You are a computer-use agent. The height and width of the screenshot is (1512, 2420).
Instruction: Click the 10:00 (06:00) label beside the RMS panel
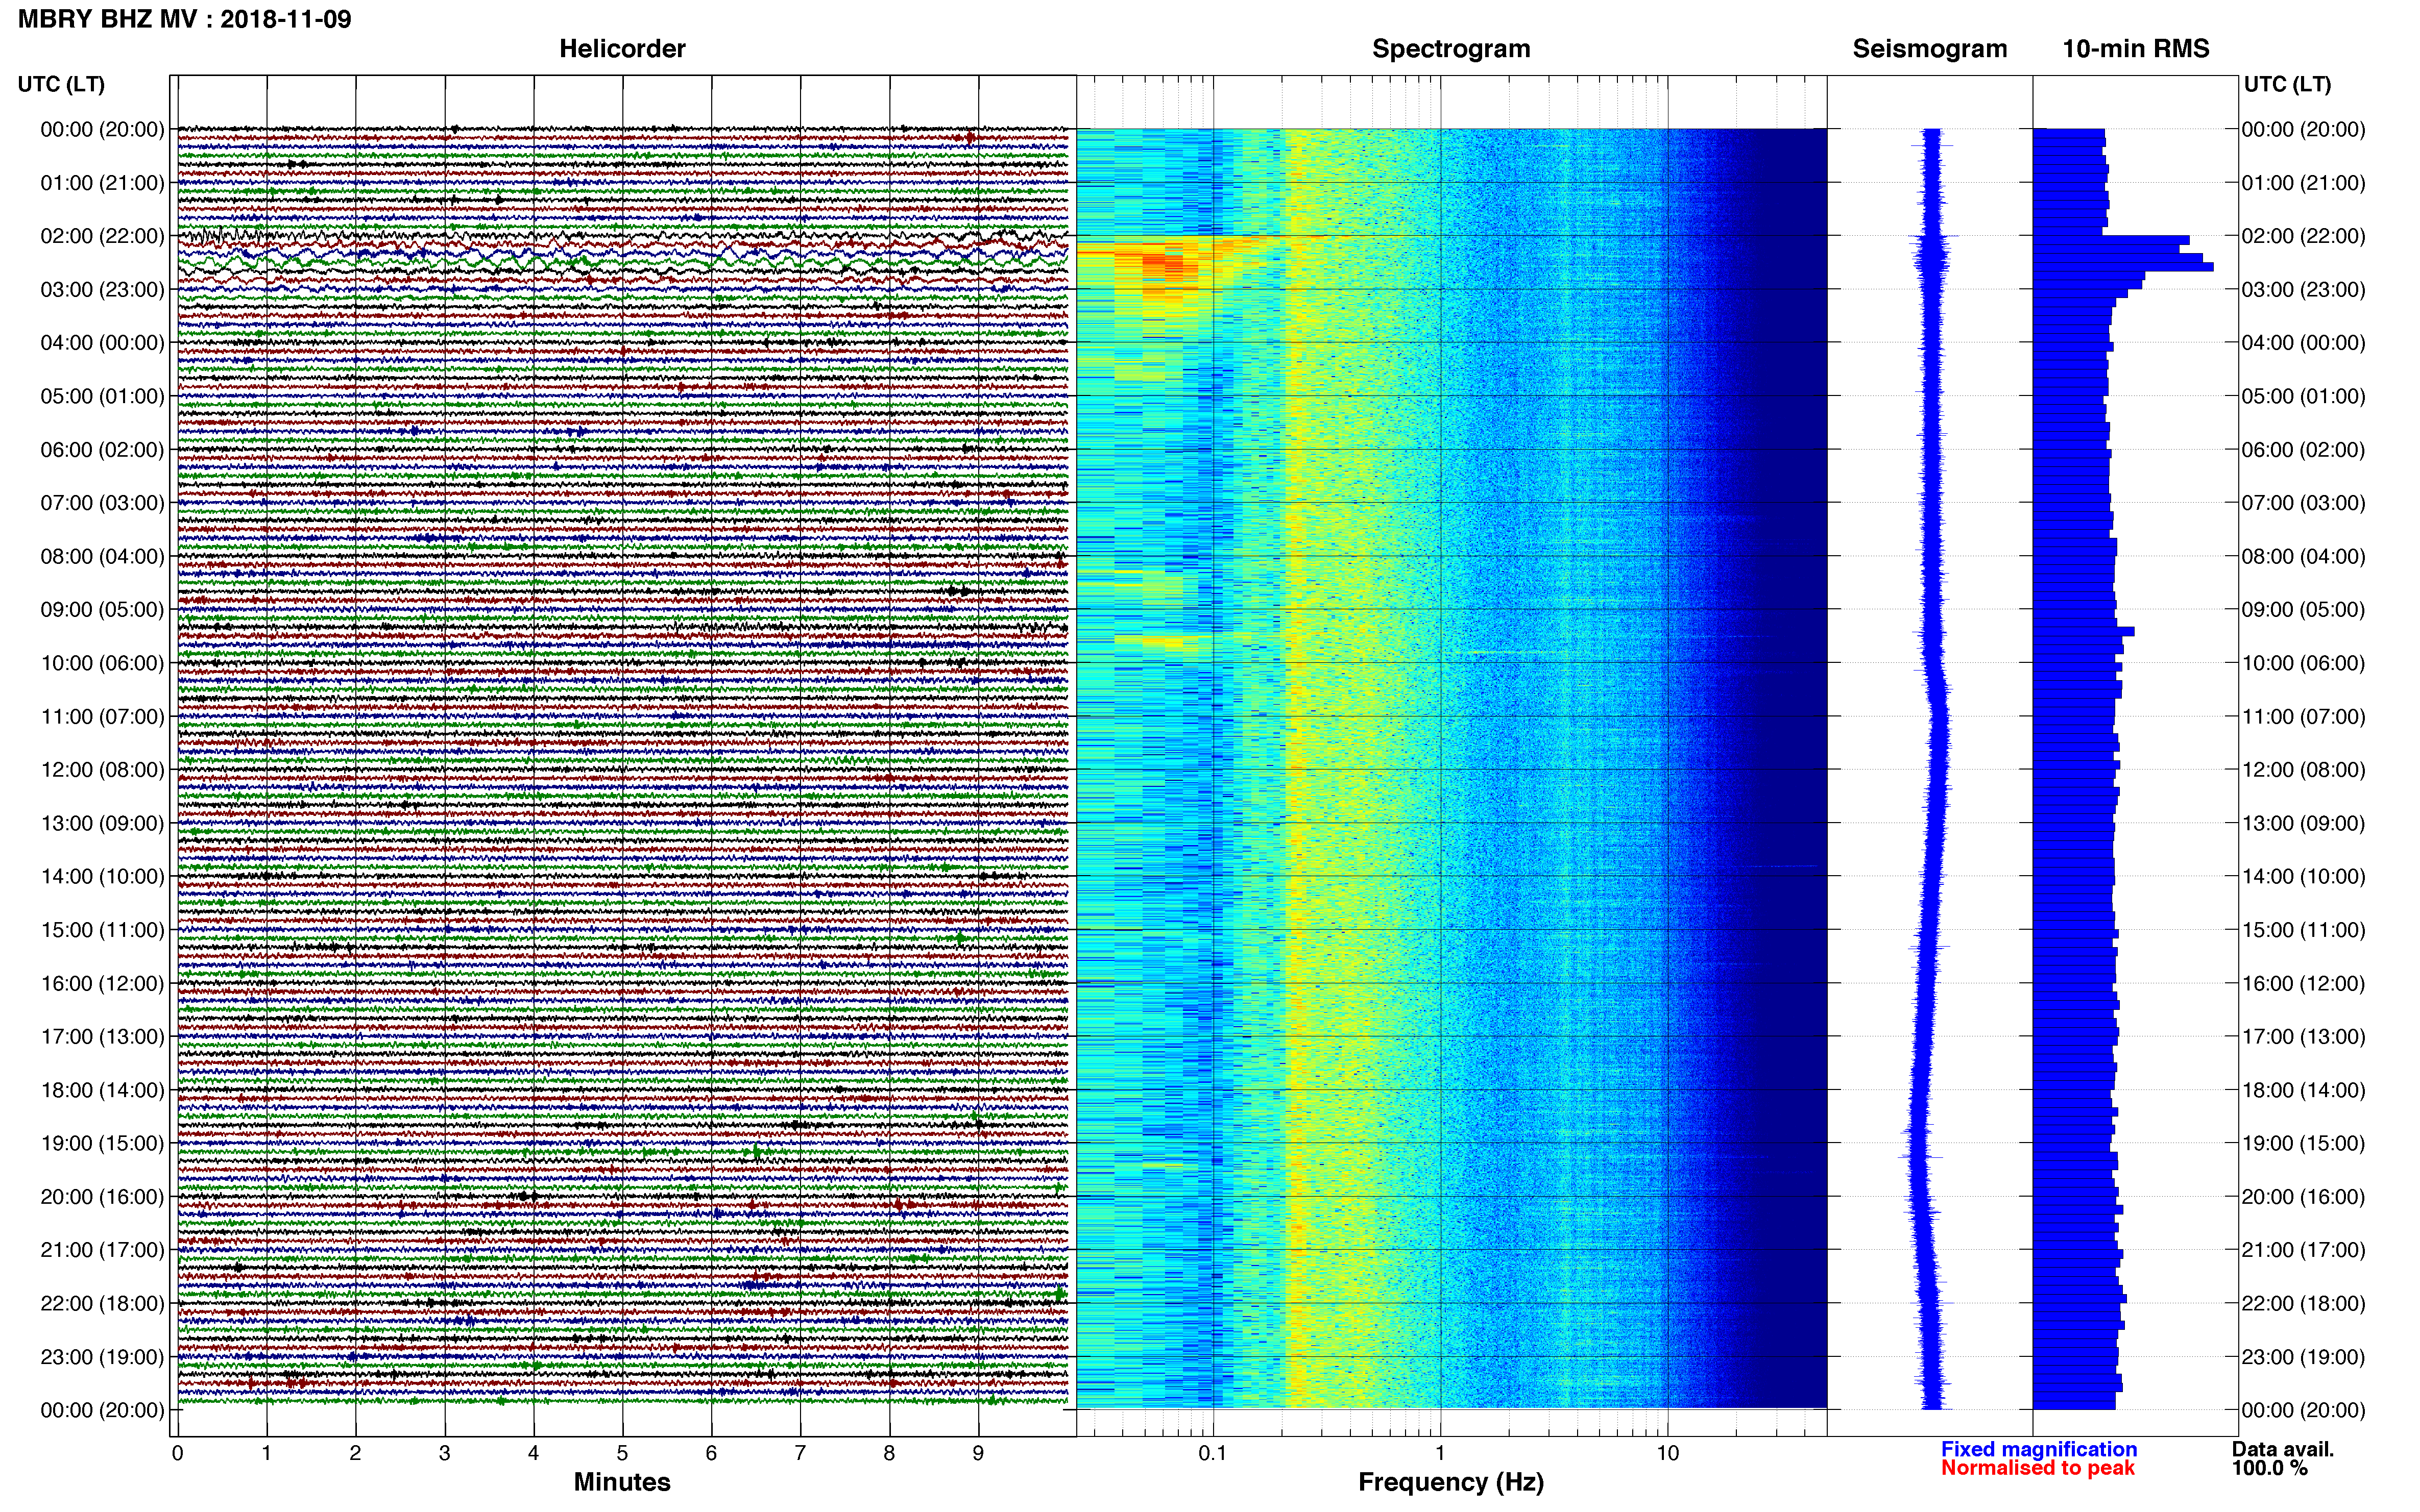2303,663
